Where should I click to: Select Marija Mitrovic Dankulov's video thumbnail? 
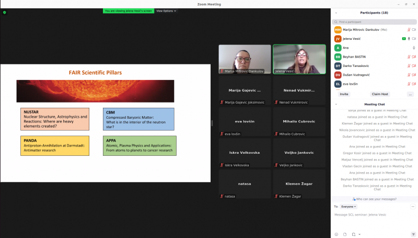(245, 59)
